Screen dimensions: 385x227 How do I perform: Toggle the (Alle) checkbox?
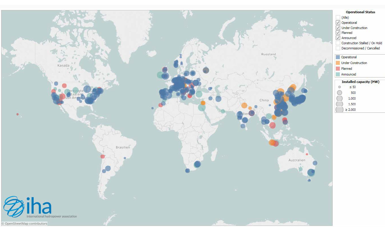point(338,18)
